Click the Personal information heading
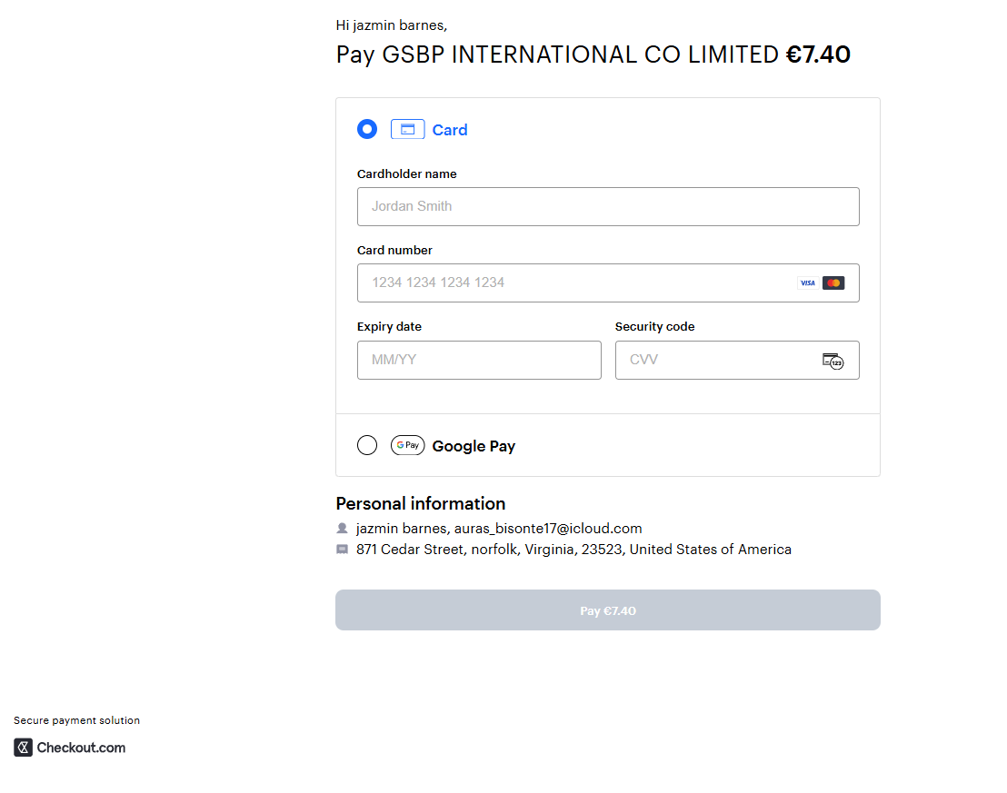1007x793 pixels. (421, 503)
